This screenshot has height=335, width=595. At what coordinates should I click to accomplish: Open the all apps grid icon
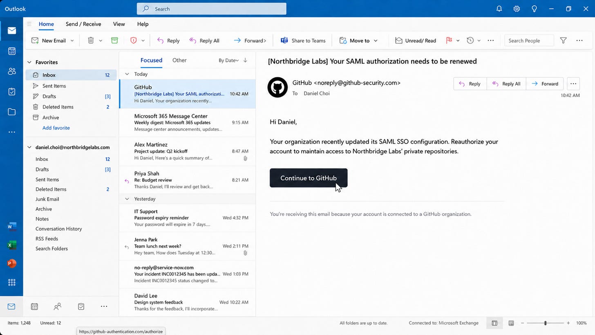click(x=11, y=282)
